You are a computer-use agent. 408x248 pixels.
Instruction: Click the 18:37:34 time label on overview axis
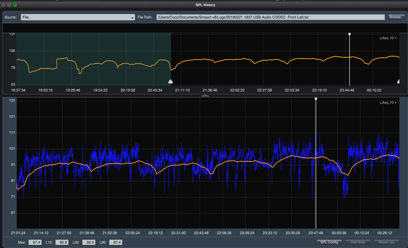(18, 90)
